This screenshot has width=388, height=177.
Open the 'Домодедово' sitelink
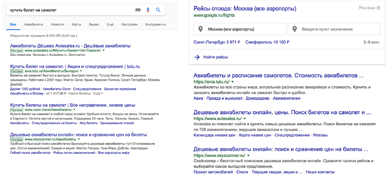(258, 98)
